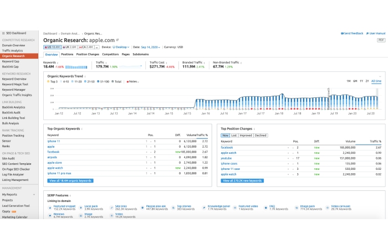This screenshot has height=249, width=388.
Task: Click the Knowledge panel SERP feature icon
Action: click(x=204, y=207)
